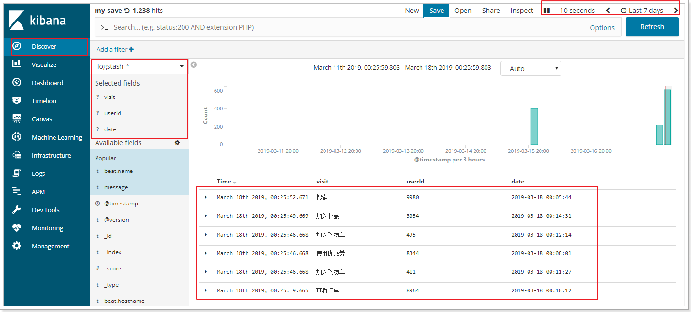Expand the row with userId 411
Image resolution: width=691 pixels, height=312 pixels.
(206, 272)
